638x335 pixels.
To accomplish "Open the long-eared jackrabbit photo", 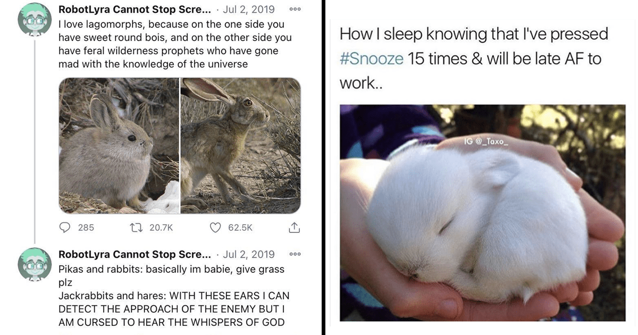I will pos(241,146).
